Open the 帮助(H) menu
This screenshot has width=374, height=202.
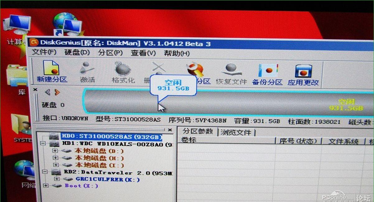click(177, 53)
